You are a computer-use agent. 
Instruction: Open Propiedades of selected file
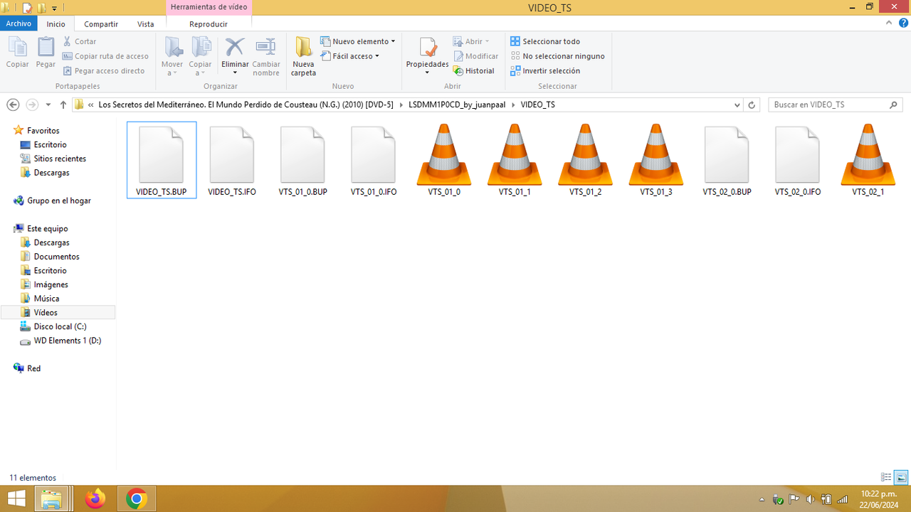[x=427, y=55]
